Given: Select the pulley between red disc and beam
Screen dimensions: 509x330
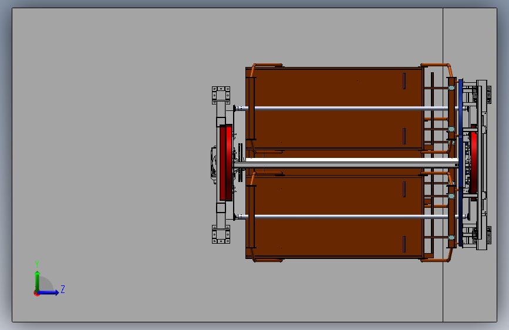Looking at the screenshot, I should pyautogui.click(x=240, y=163).
